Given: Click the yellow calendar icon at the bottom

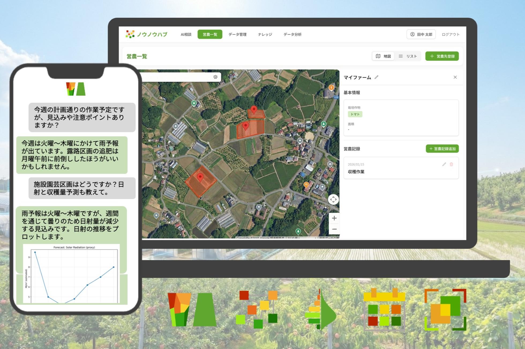Looking at the screenshot, I should [384, 309].
